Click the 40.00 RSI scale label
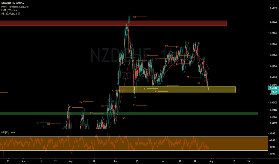The height and width of the screenshot is (164, 279). (x=272, y=147)
